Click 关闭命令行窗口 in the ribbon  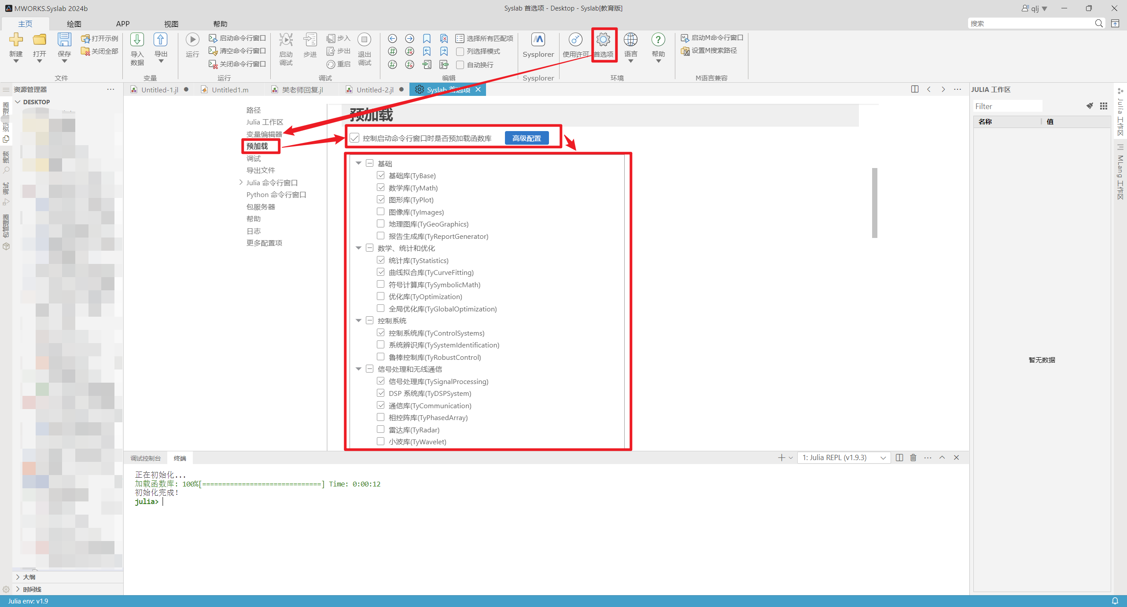(237, 64)
